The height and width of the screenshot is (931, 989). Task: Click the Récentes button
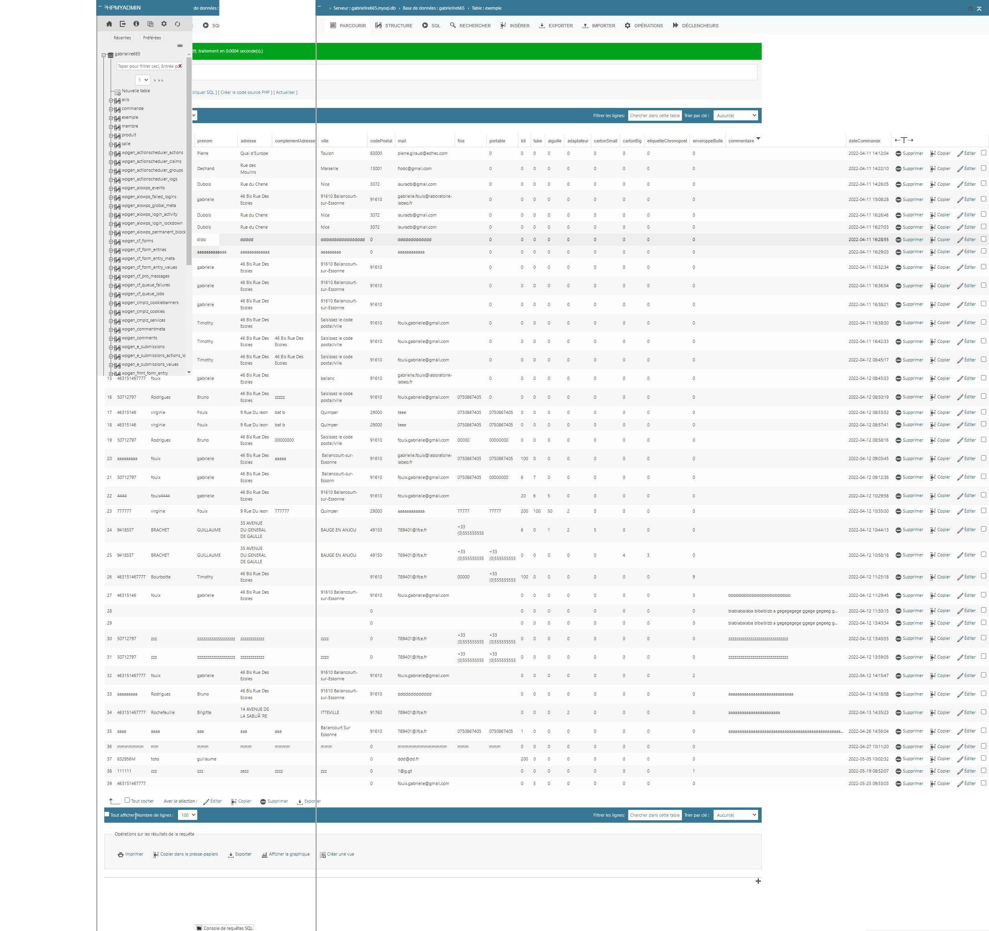pyautogui.click(x=122, y=38)
